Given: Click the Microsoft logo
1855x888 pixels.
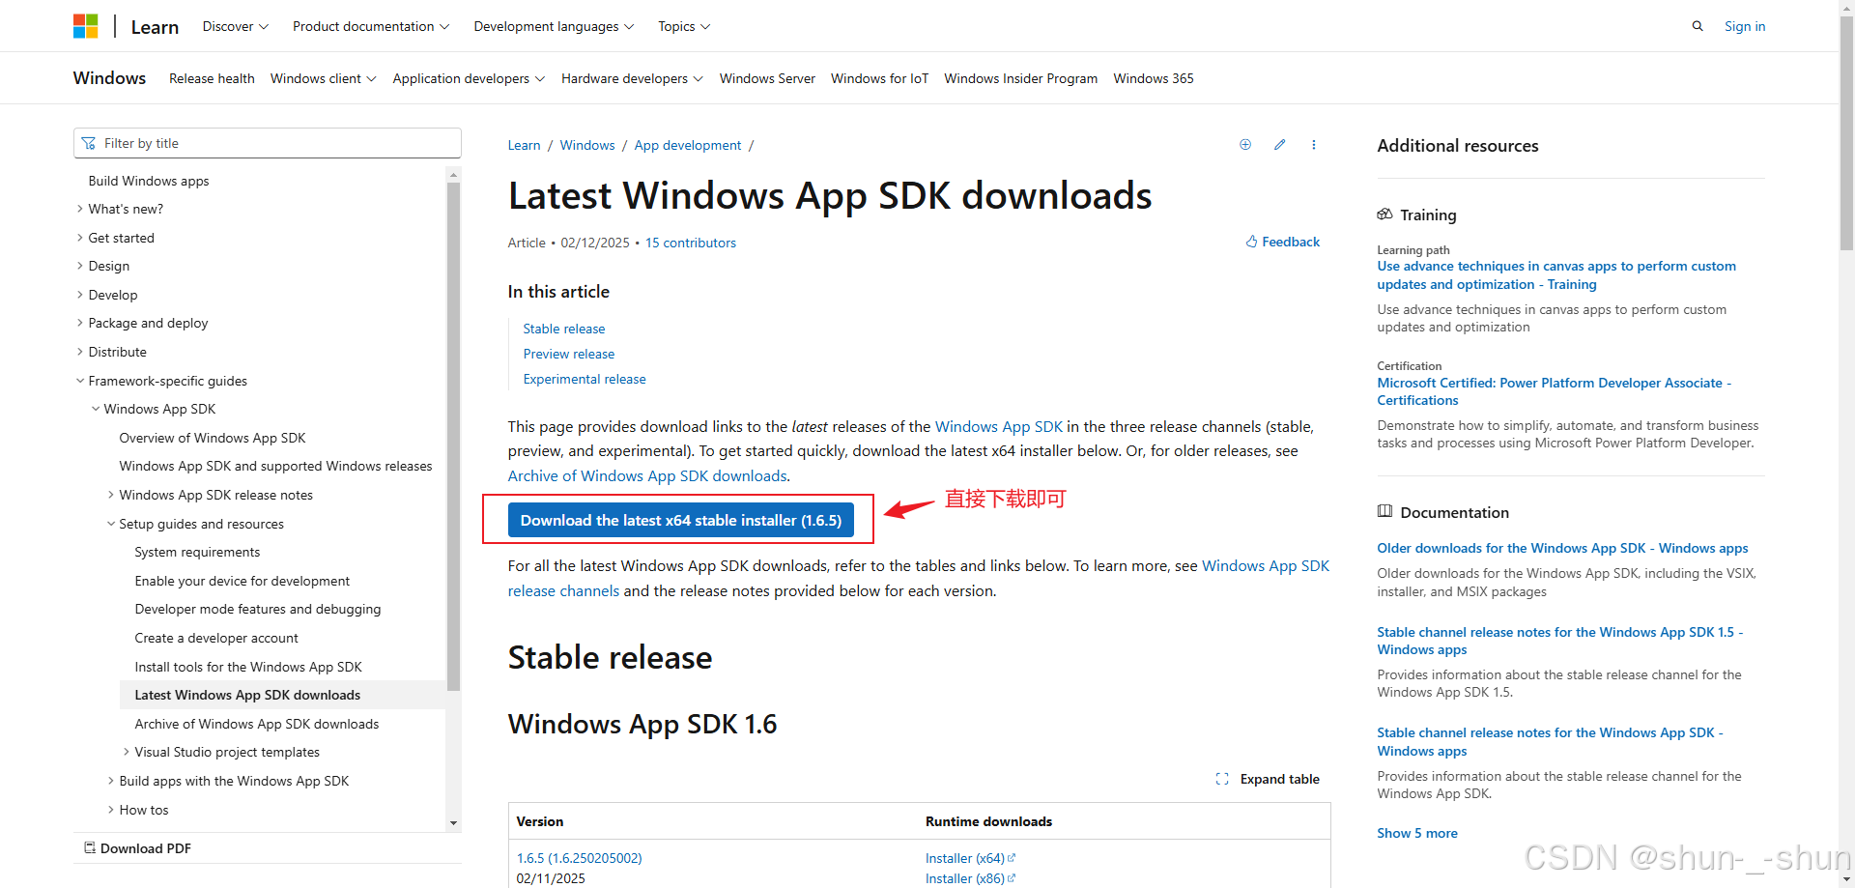Looking at the screenshot, I should coord(85,26).
